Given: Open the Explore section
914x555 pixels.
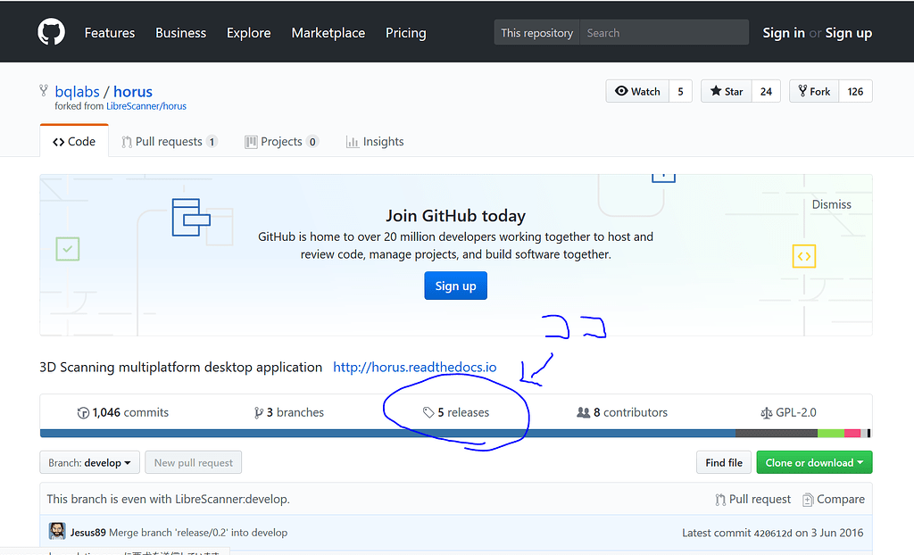Looking at the screenshot, I should point(248,33).
